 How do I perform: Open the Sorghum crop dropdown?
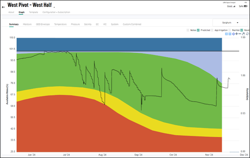point(230,23)
